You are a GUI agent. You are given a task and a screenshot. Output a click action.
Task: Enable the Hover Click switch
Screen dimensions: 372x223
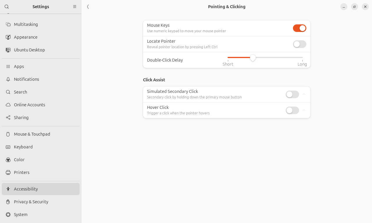[x=292, y=110]
